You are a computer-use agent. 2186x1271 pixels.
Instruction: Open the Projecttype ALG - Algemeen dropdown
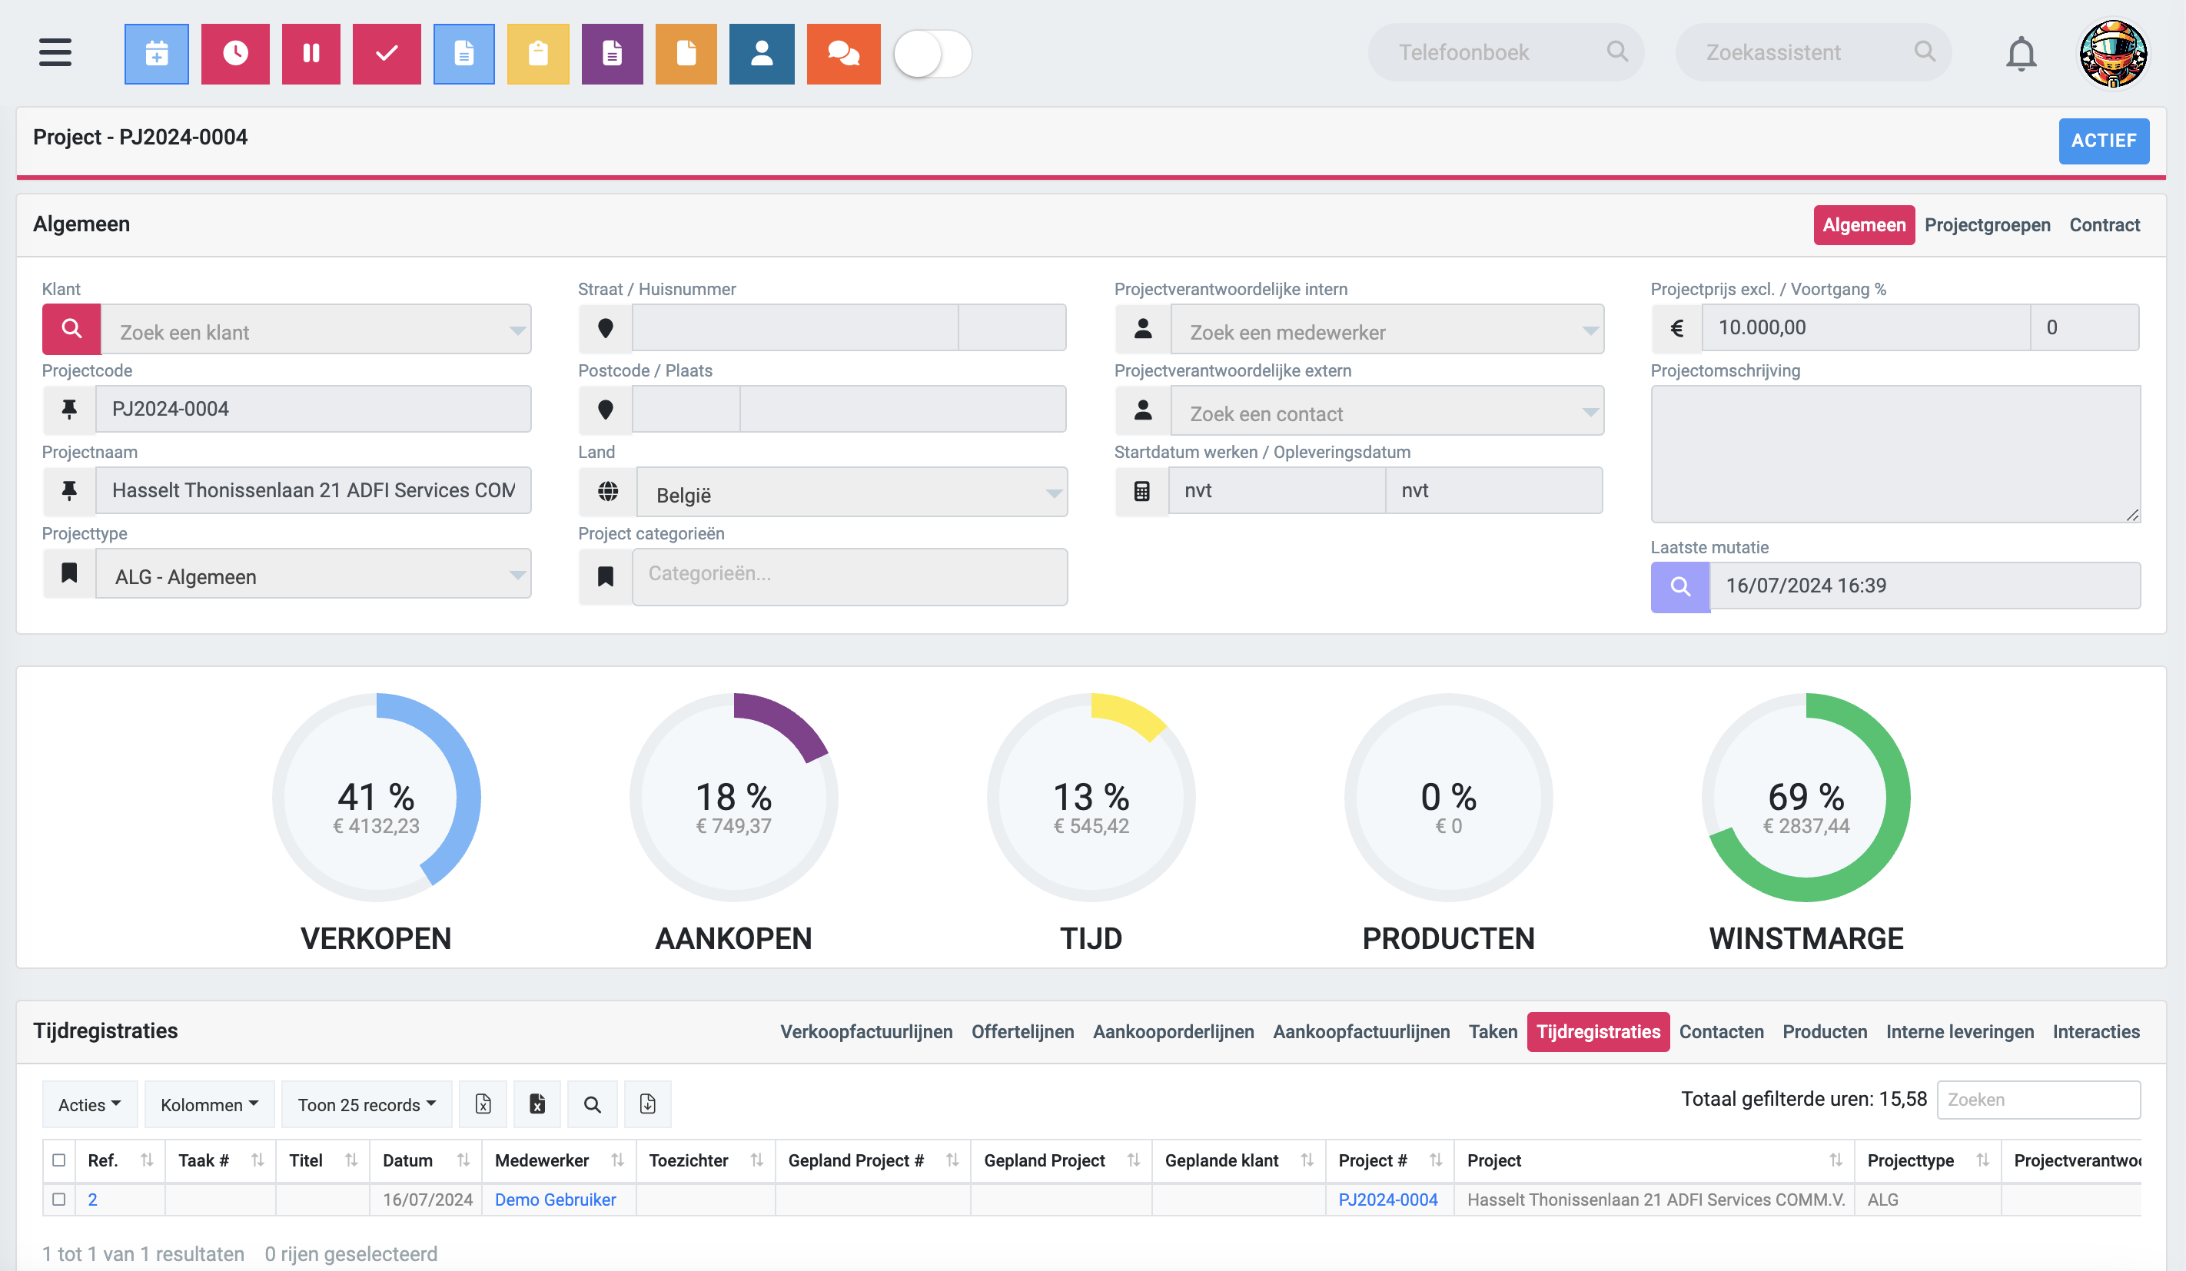click(x=312, y=573)
